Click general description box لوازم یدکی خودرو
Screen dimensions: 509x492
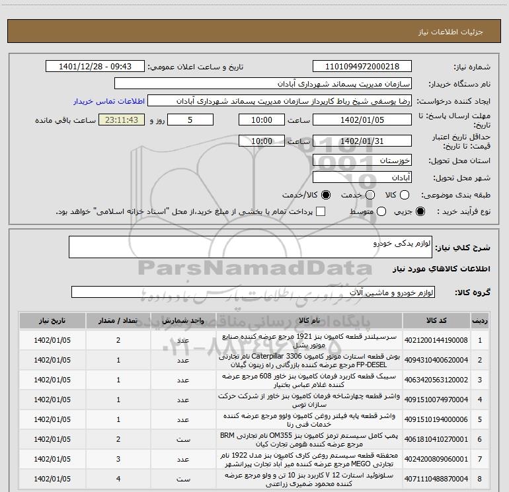(251, 247)
